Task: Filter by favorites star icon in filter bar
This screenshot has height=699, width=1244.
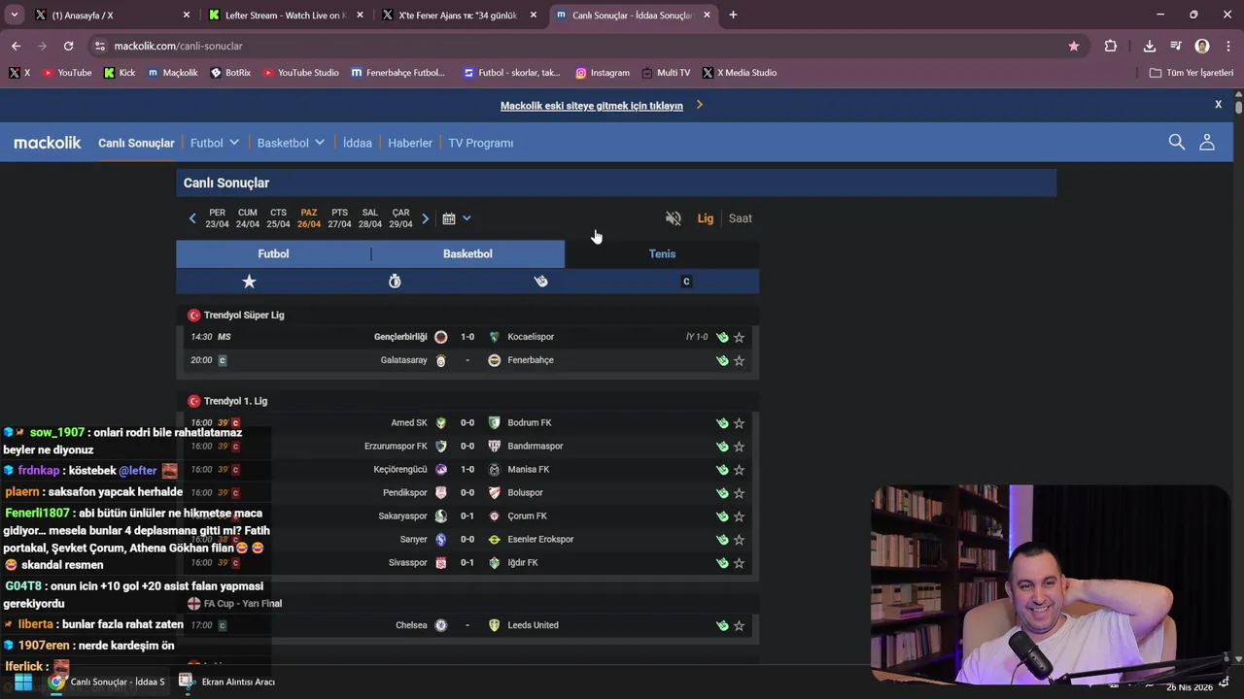Action: [249, 282]
